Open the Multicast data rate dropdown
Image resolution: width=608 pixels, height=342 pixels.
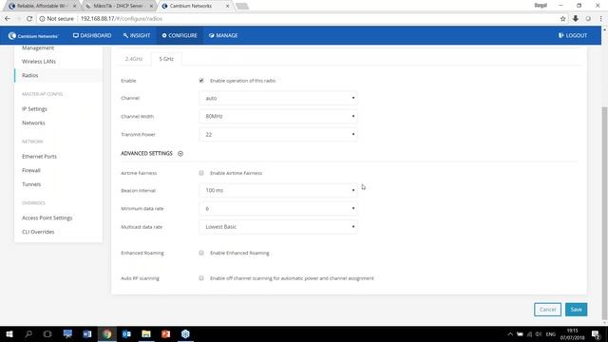pyautogui.click(x=278, y=227)
